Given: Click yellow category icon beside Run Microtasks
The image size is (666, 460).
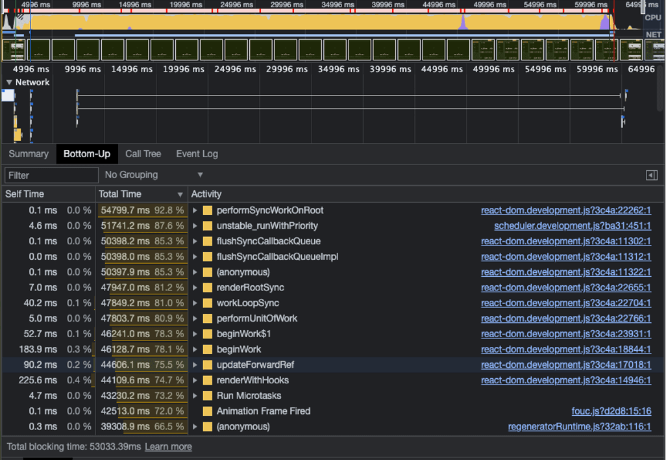Looking at the screenshot, I should pyautogui.click(x=208, y=396).
